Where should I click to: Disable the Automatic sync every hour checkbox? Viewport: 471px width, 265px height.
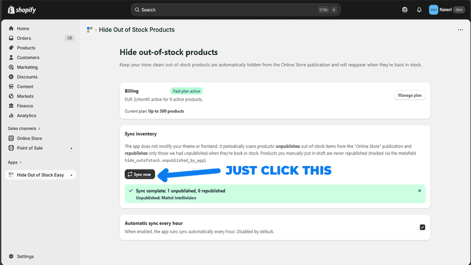coord(422,227)
